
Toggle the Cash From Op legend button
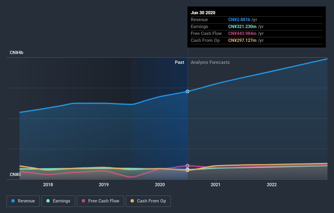point(148,201)
